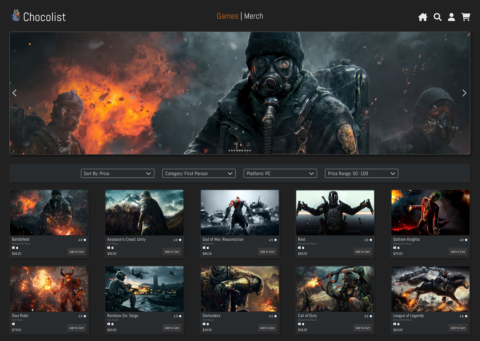Click the star rating icon on Soul Rider
The height and width of the screenshot is (341, 480).
pyautogui.click(x=85, y=316)
